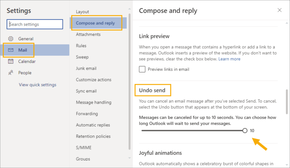Close the Settings dialog
290x168 pixels.
click(x=279, y=10)
